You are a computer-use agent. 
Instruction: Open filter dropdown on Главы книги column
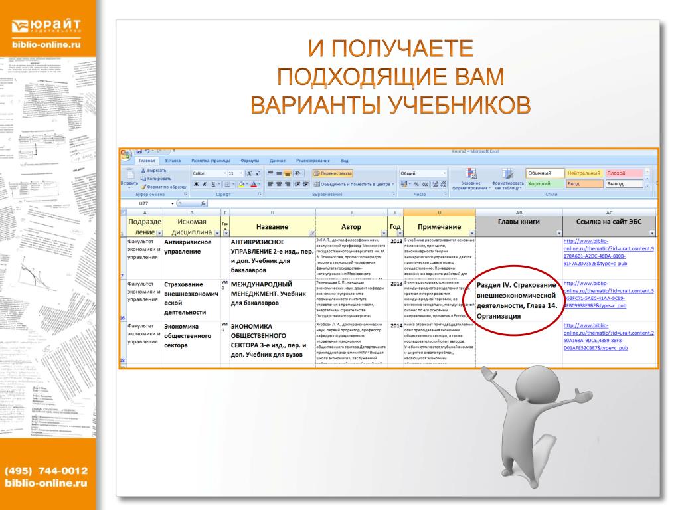coord(559,233)
